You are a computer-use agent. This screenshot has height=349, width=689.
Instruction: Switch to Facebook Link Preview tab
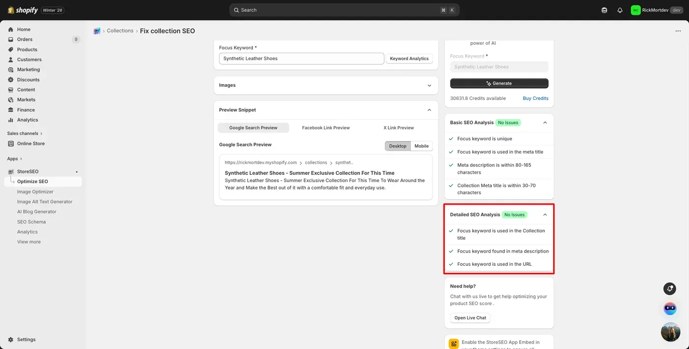click(x=326, y=128)
